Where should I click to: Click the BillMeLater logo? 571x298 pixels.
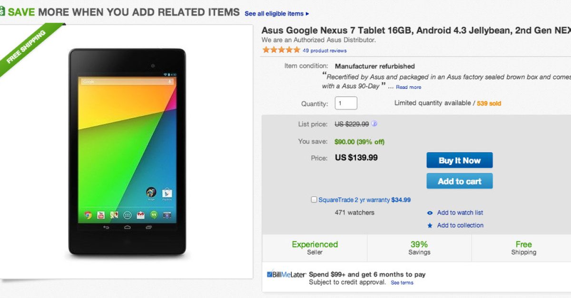[286, 274]
